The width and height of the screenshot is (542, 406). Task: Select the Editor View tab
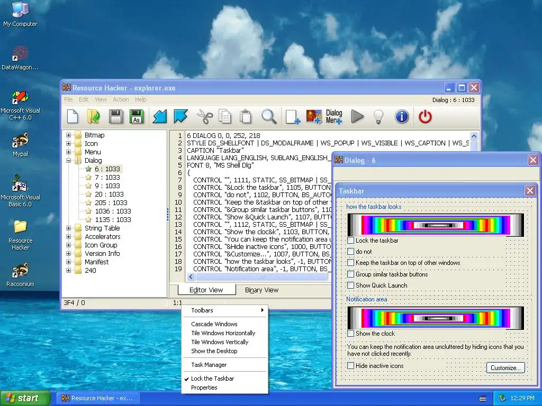[206, 290]
